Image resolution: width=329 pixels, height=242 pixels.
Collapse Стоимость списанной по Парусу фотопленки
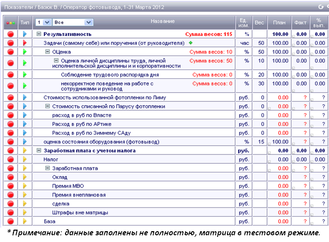(47, 106)
